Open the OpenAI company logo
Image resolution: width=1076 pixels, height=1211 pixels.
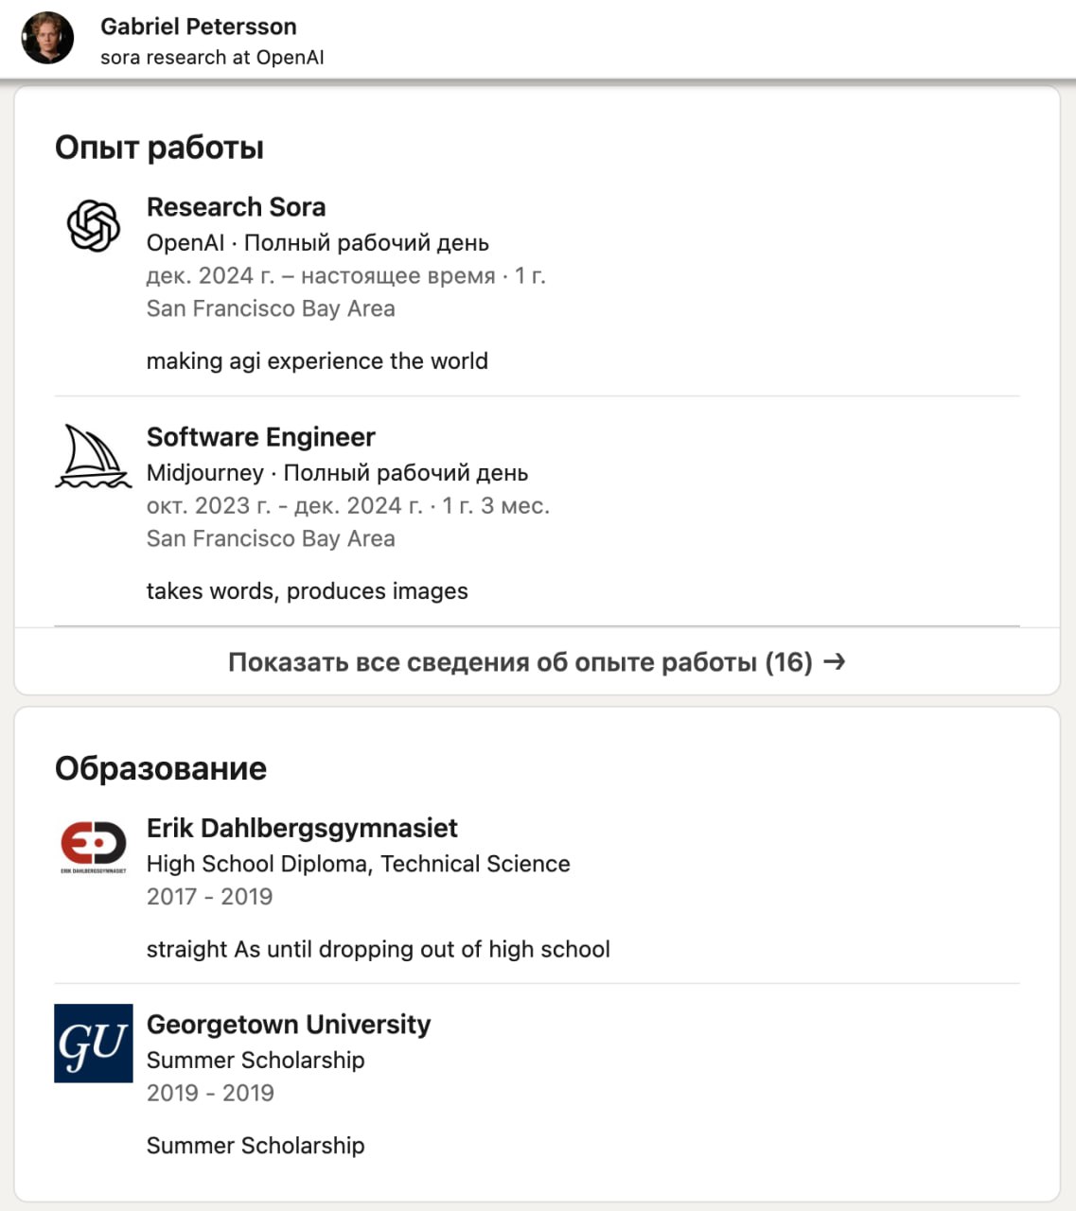tap(94, 226)
